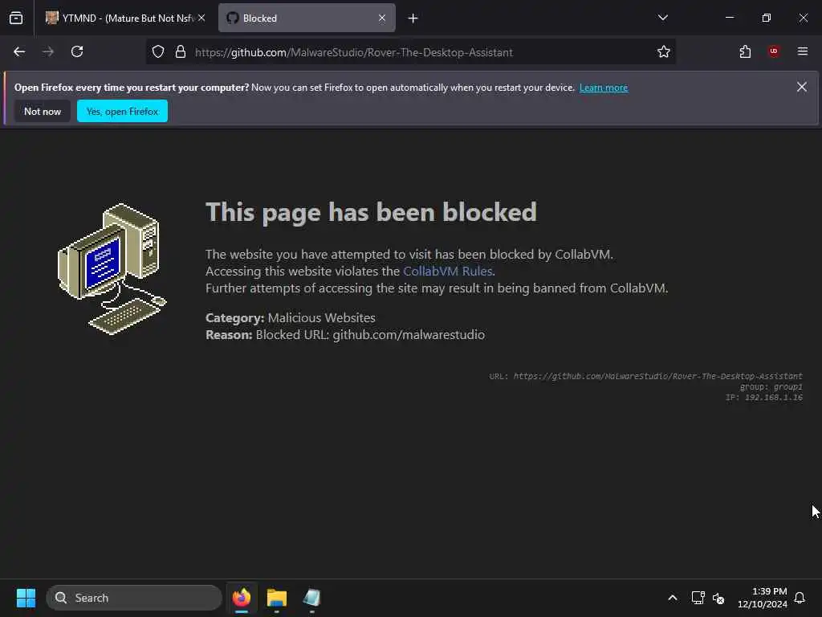Screen dimensions: 822x617
Task: Open Learn more link in notification
Action: 604,88
